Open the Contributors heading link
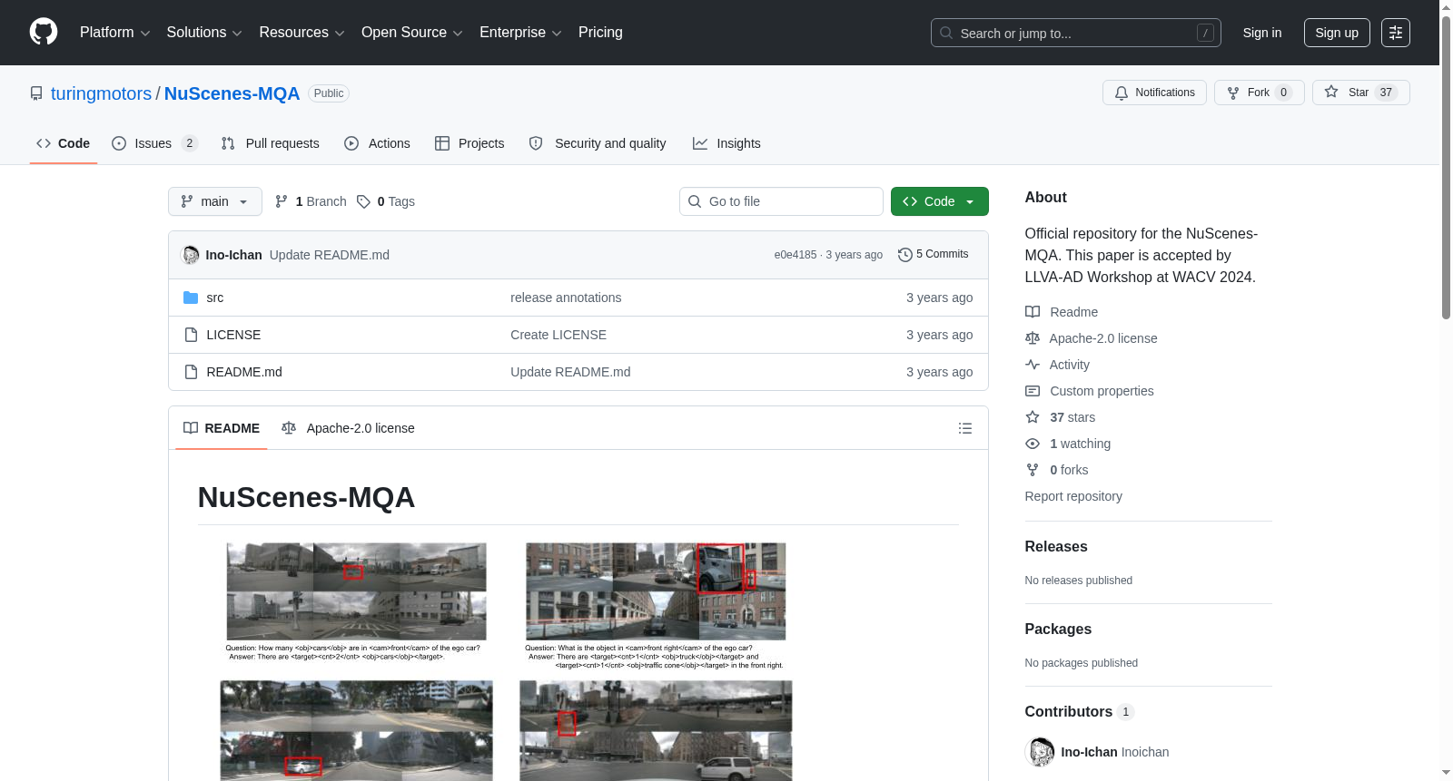 [x=1080, y=712]
